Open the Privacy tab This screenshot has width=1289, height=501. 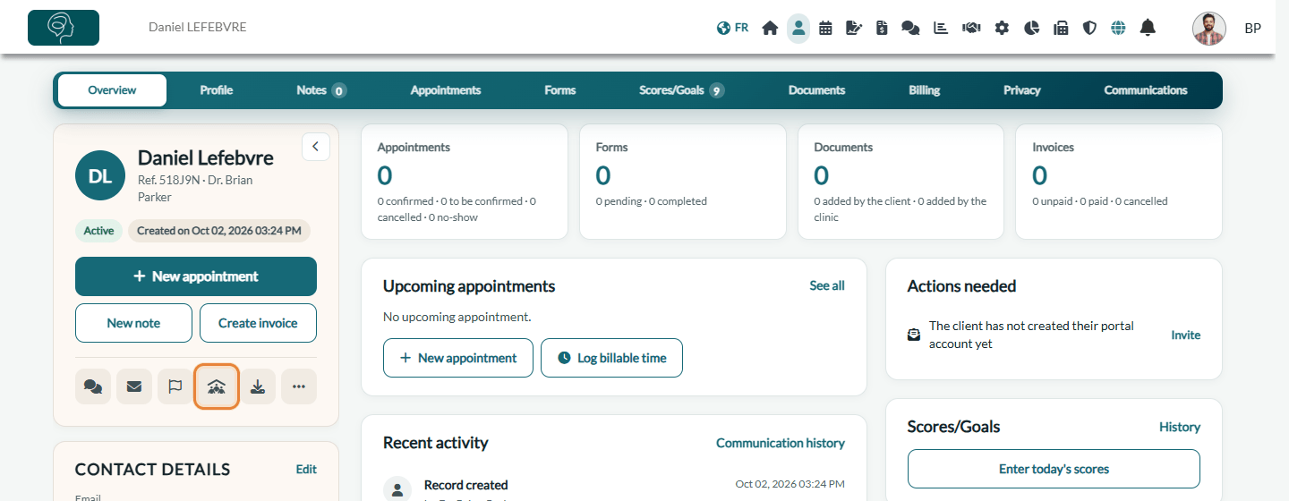1022,90
